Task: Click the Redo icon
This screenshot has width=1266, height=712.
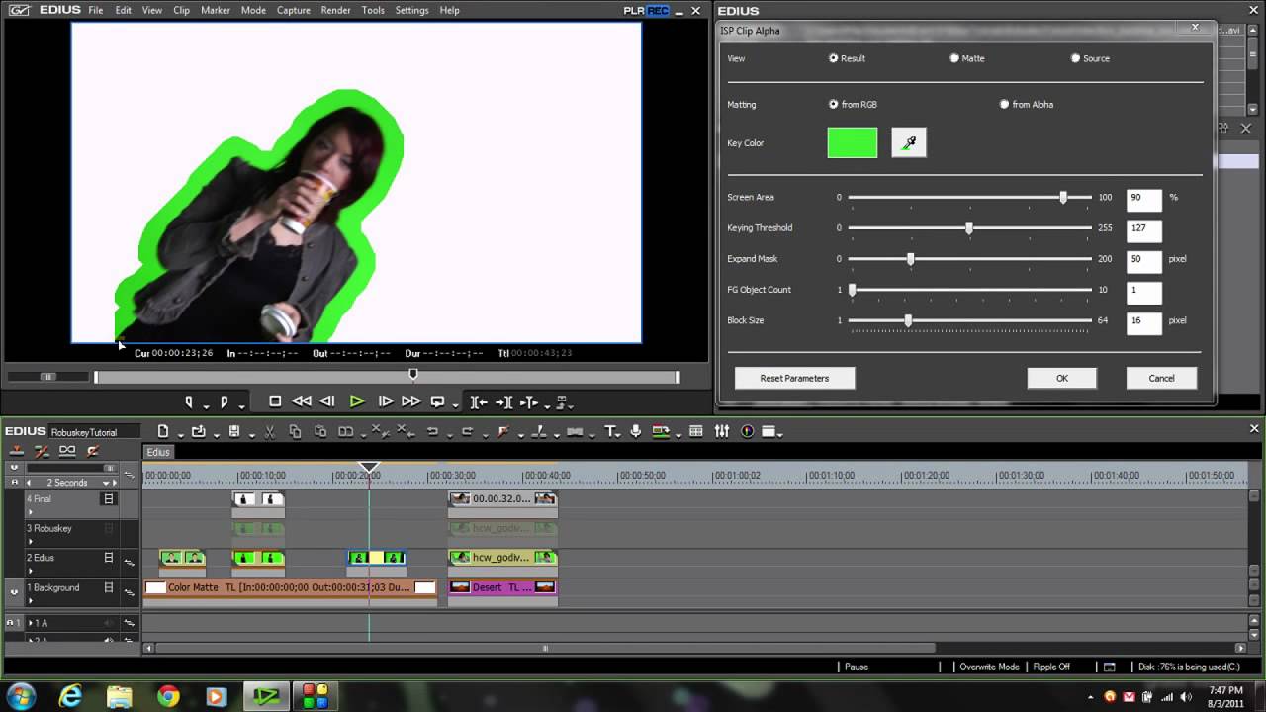Action: point(467,431)
